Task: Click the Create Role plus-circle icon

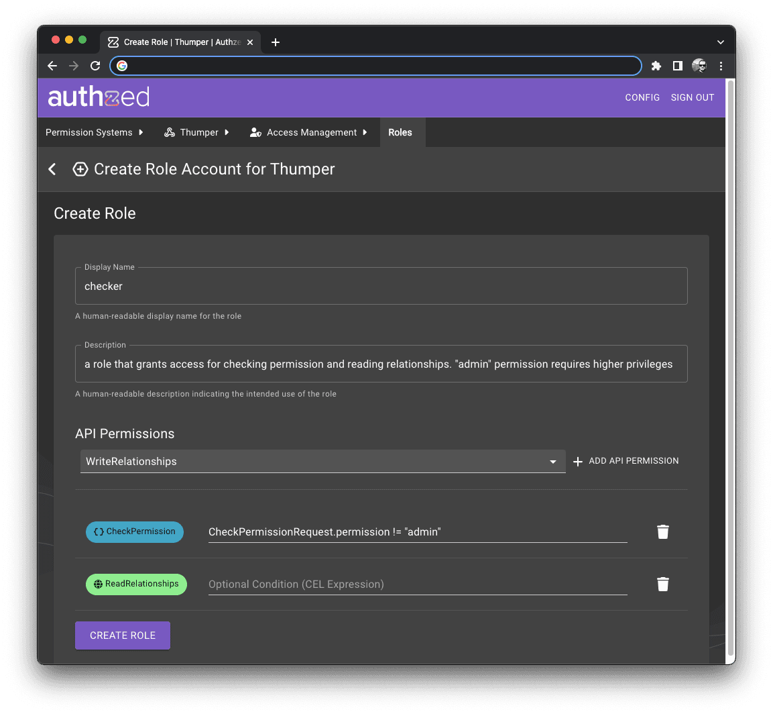Action: point(80,169)
